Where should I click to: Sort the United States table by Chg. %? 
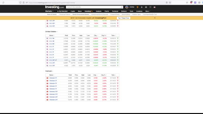coord(104,35)
